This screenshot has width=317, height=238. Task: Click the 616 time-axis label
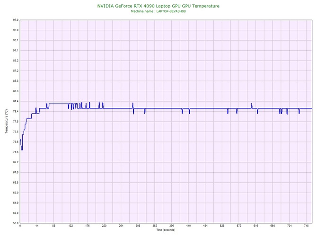(256, 226)
